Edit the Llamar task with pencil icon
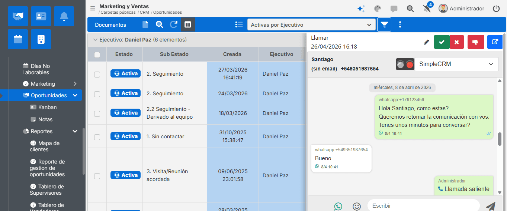507x211 pixels. 426,42
